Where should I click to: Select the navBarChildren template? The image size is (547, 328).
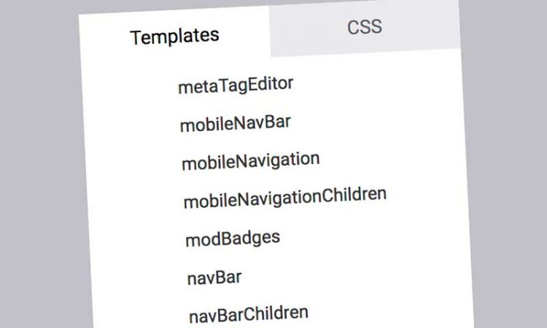coord(248,314)
